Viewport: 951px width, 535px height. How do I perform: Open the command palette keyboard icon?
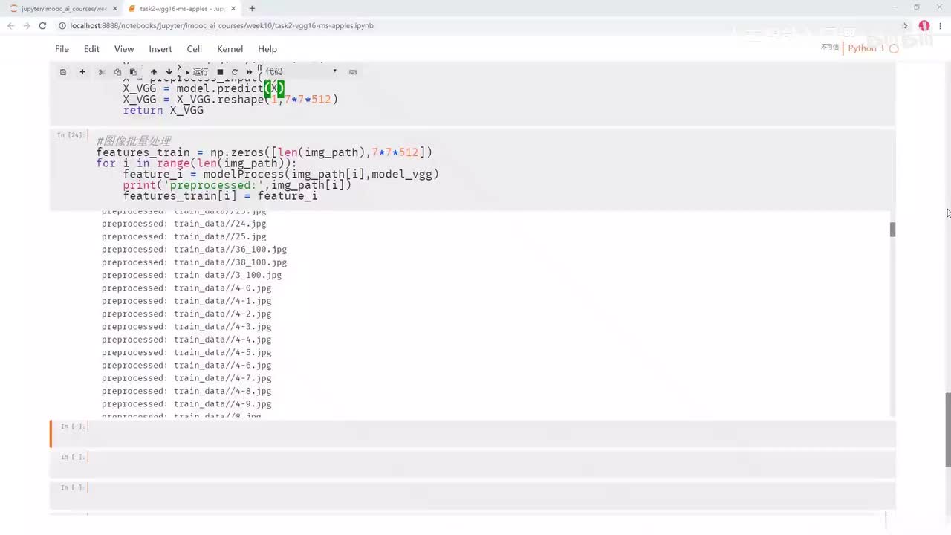pos(353,72)
